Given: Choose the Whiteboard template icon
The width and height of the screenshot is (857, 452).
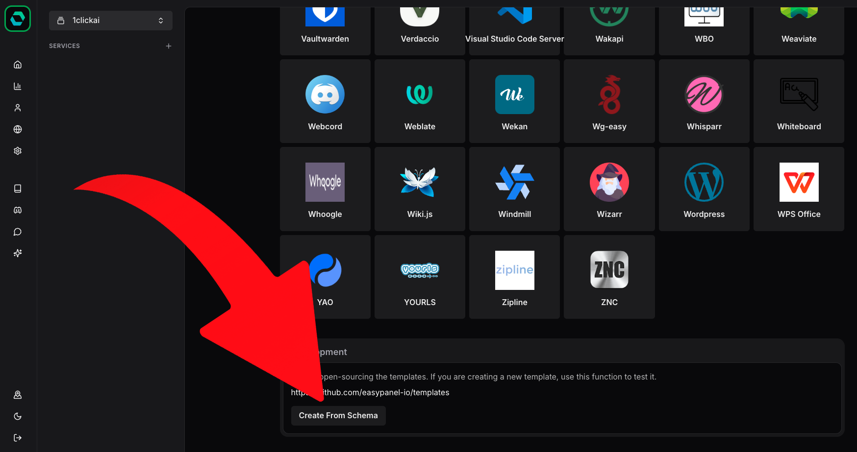Looking at the screenshot, I should (799, 95).
